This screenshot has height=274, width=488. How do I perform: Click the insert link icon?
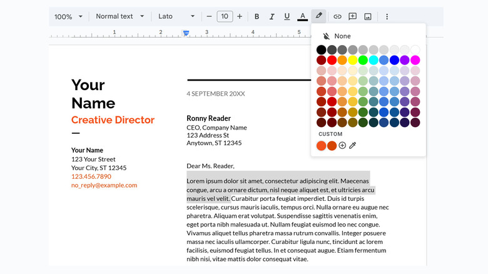click(337, 16)
